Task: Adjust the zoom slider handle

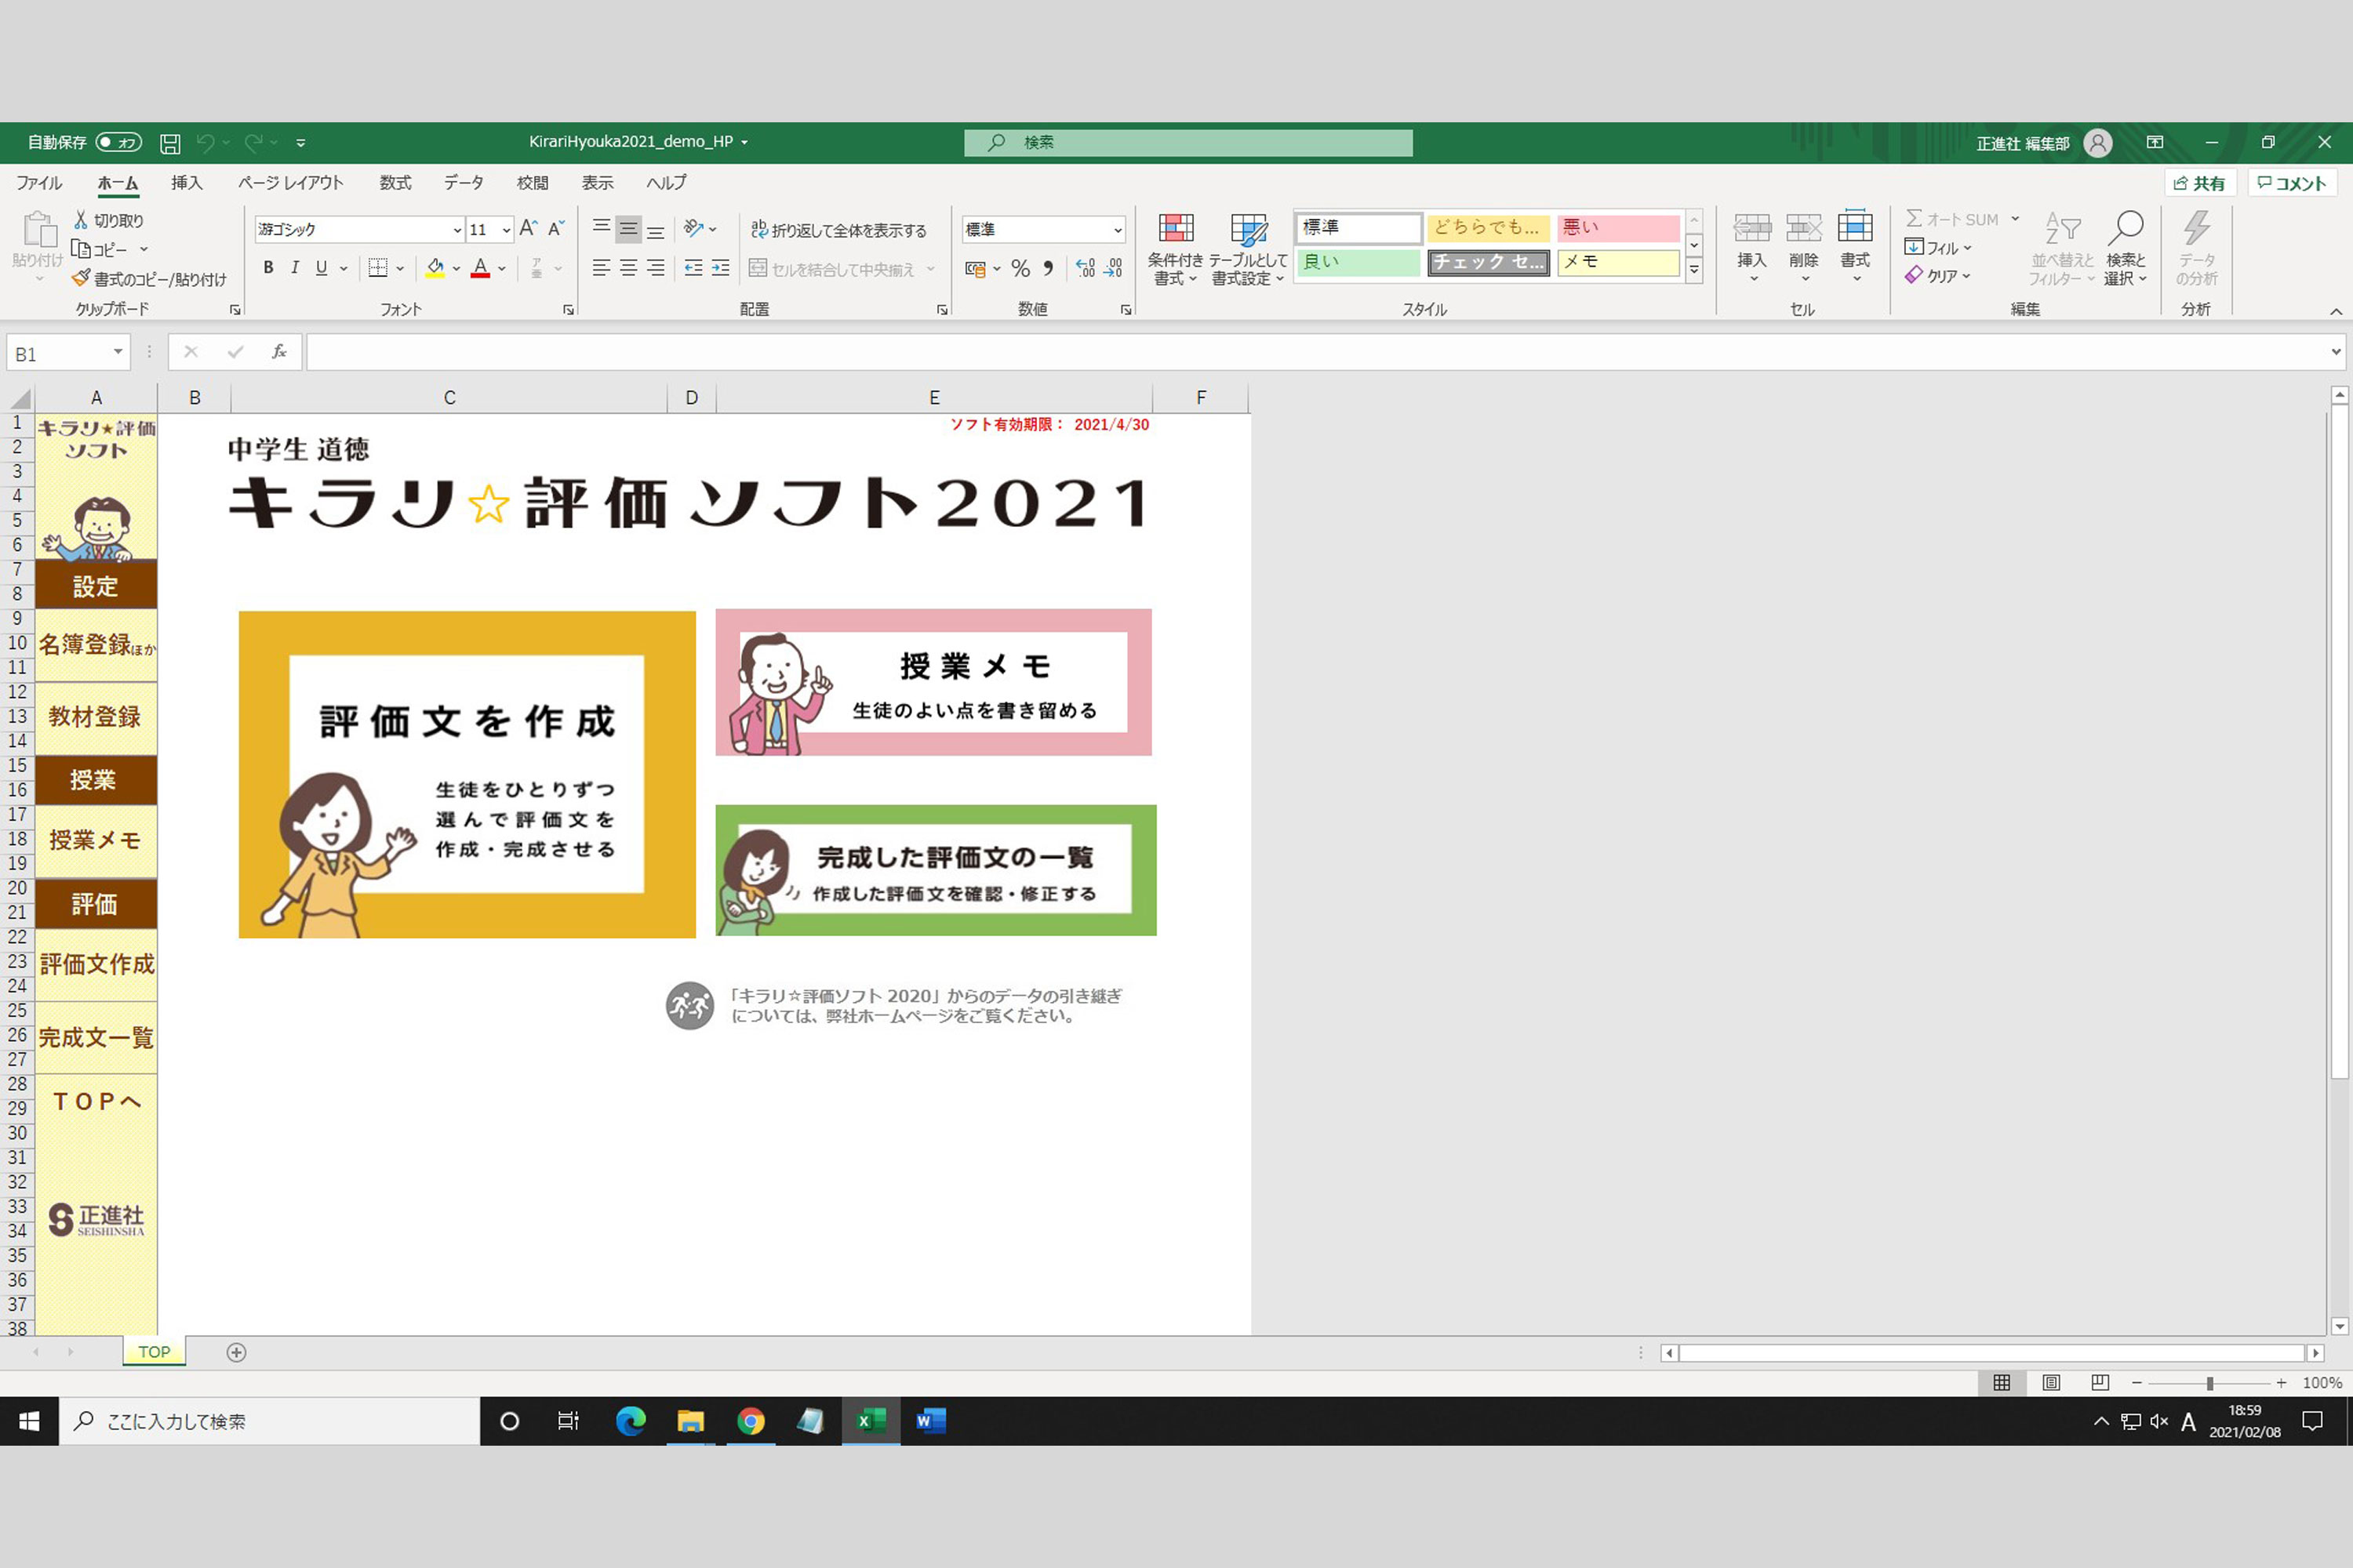Action: (x=2209, y=1383)
